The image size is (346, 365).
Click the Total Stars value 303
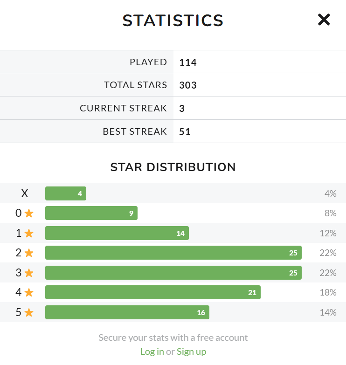(188, 85)
